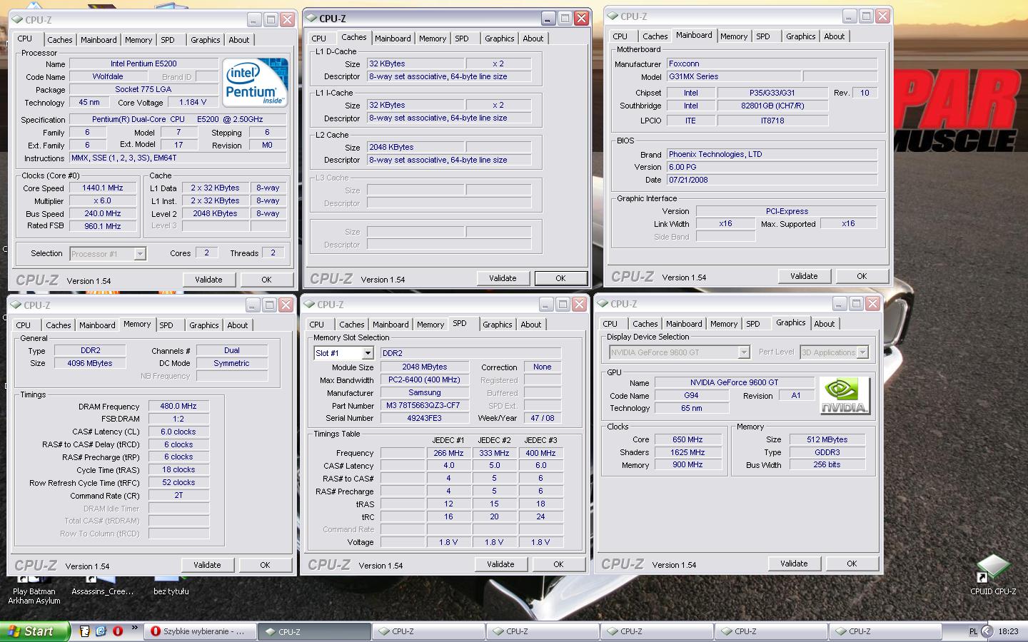Viewport: 1028px width, 642px height.
Task: Click the memory manufacturer 'Samsung'
Action: [x=425, y=392]
